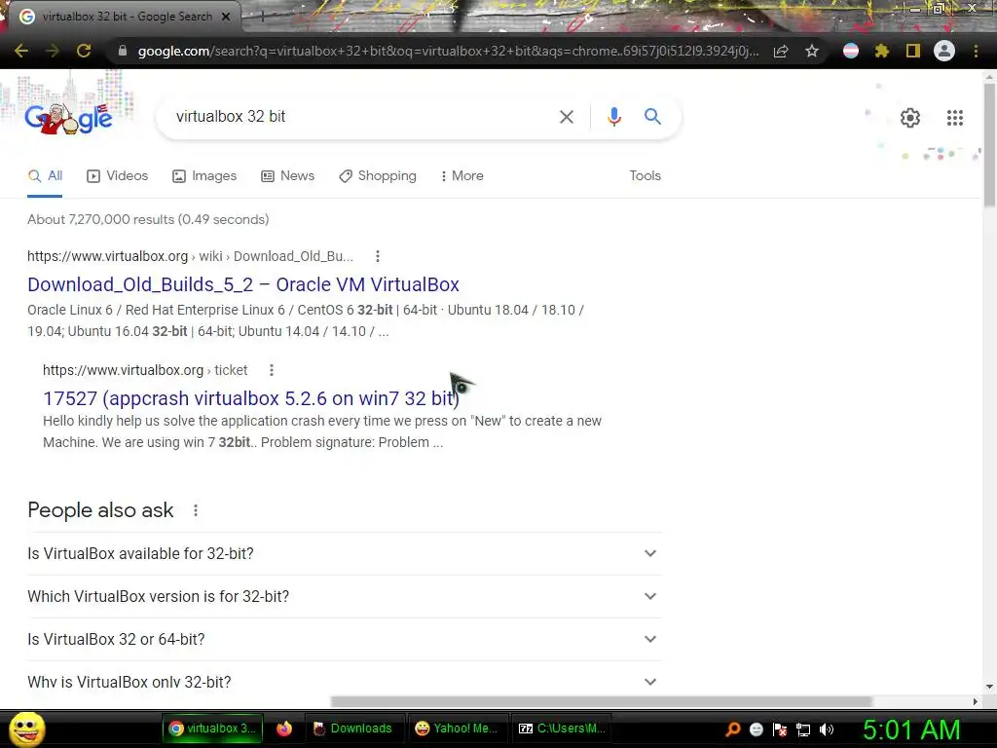
Task: Click the 'About 7,270,000 results' text
Action: 148,219
